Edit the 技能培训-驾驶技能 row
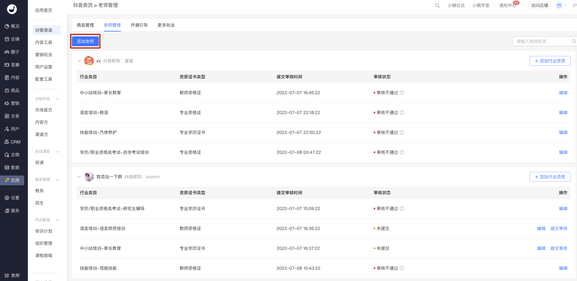The height and width of the screenshot is (281, 577). point(563,268)
